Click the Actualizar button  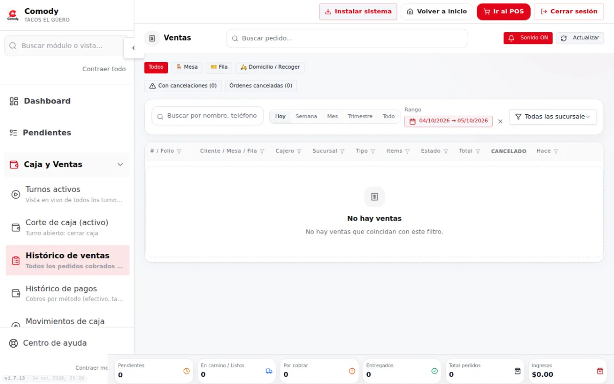[x=580, y=38]
